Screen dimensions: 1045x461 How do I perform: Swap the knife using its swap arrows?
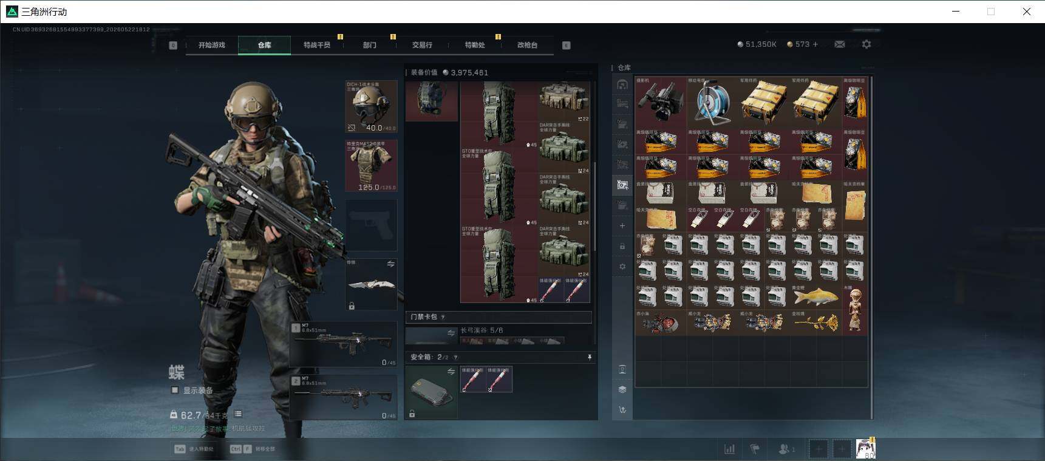[x=390, y=264]
